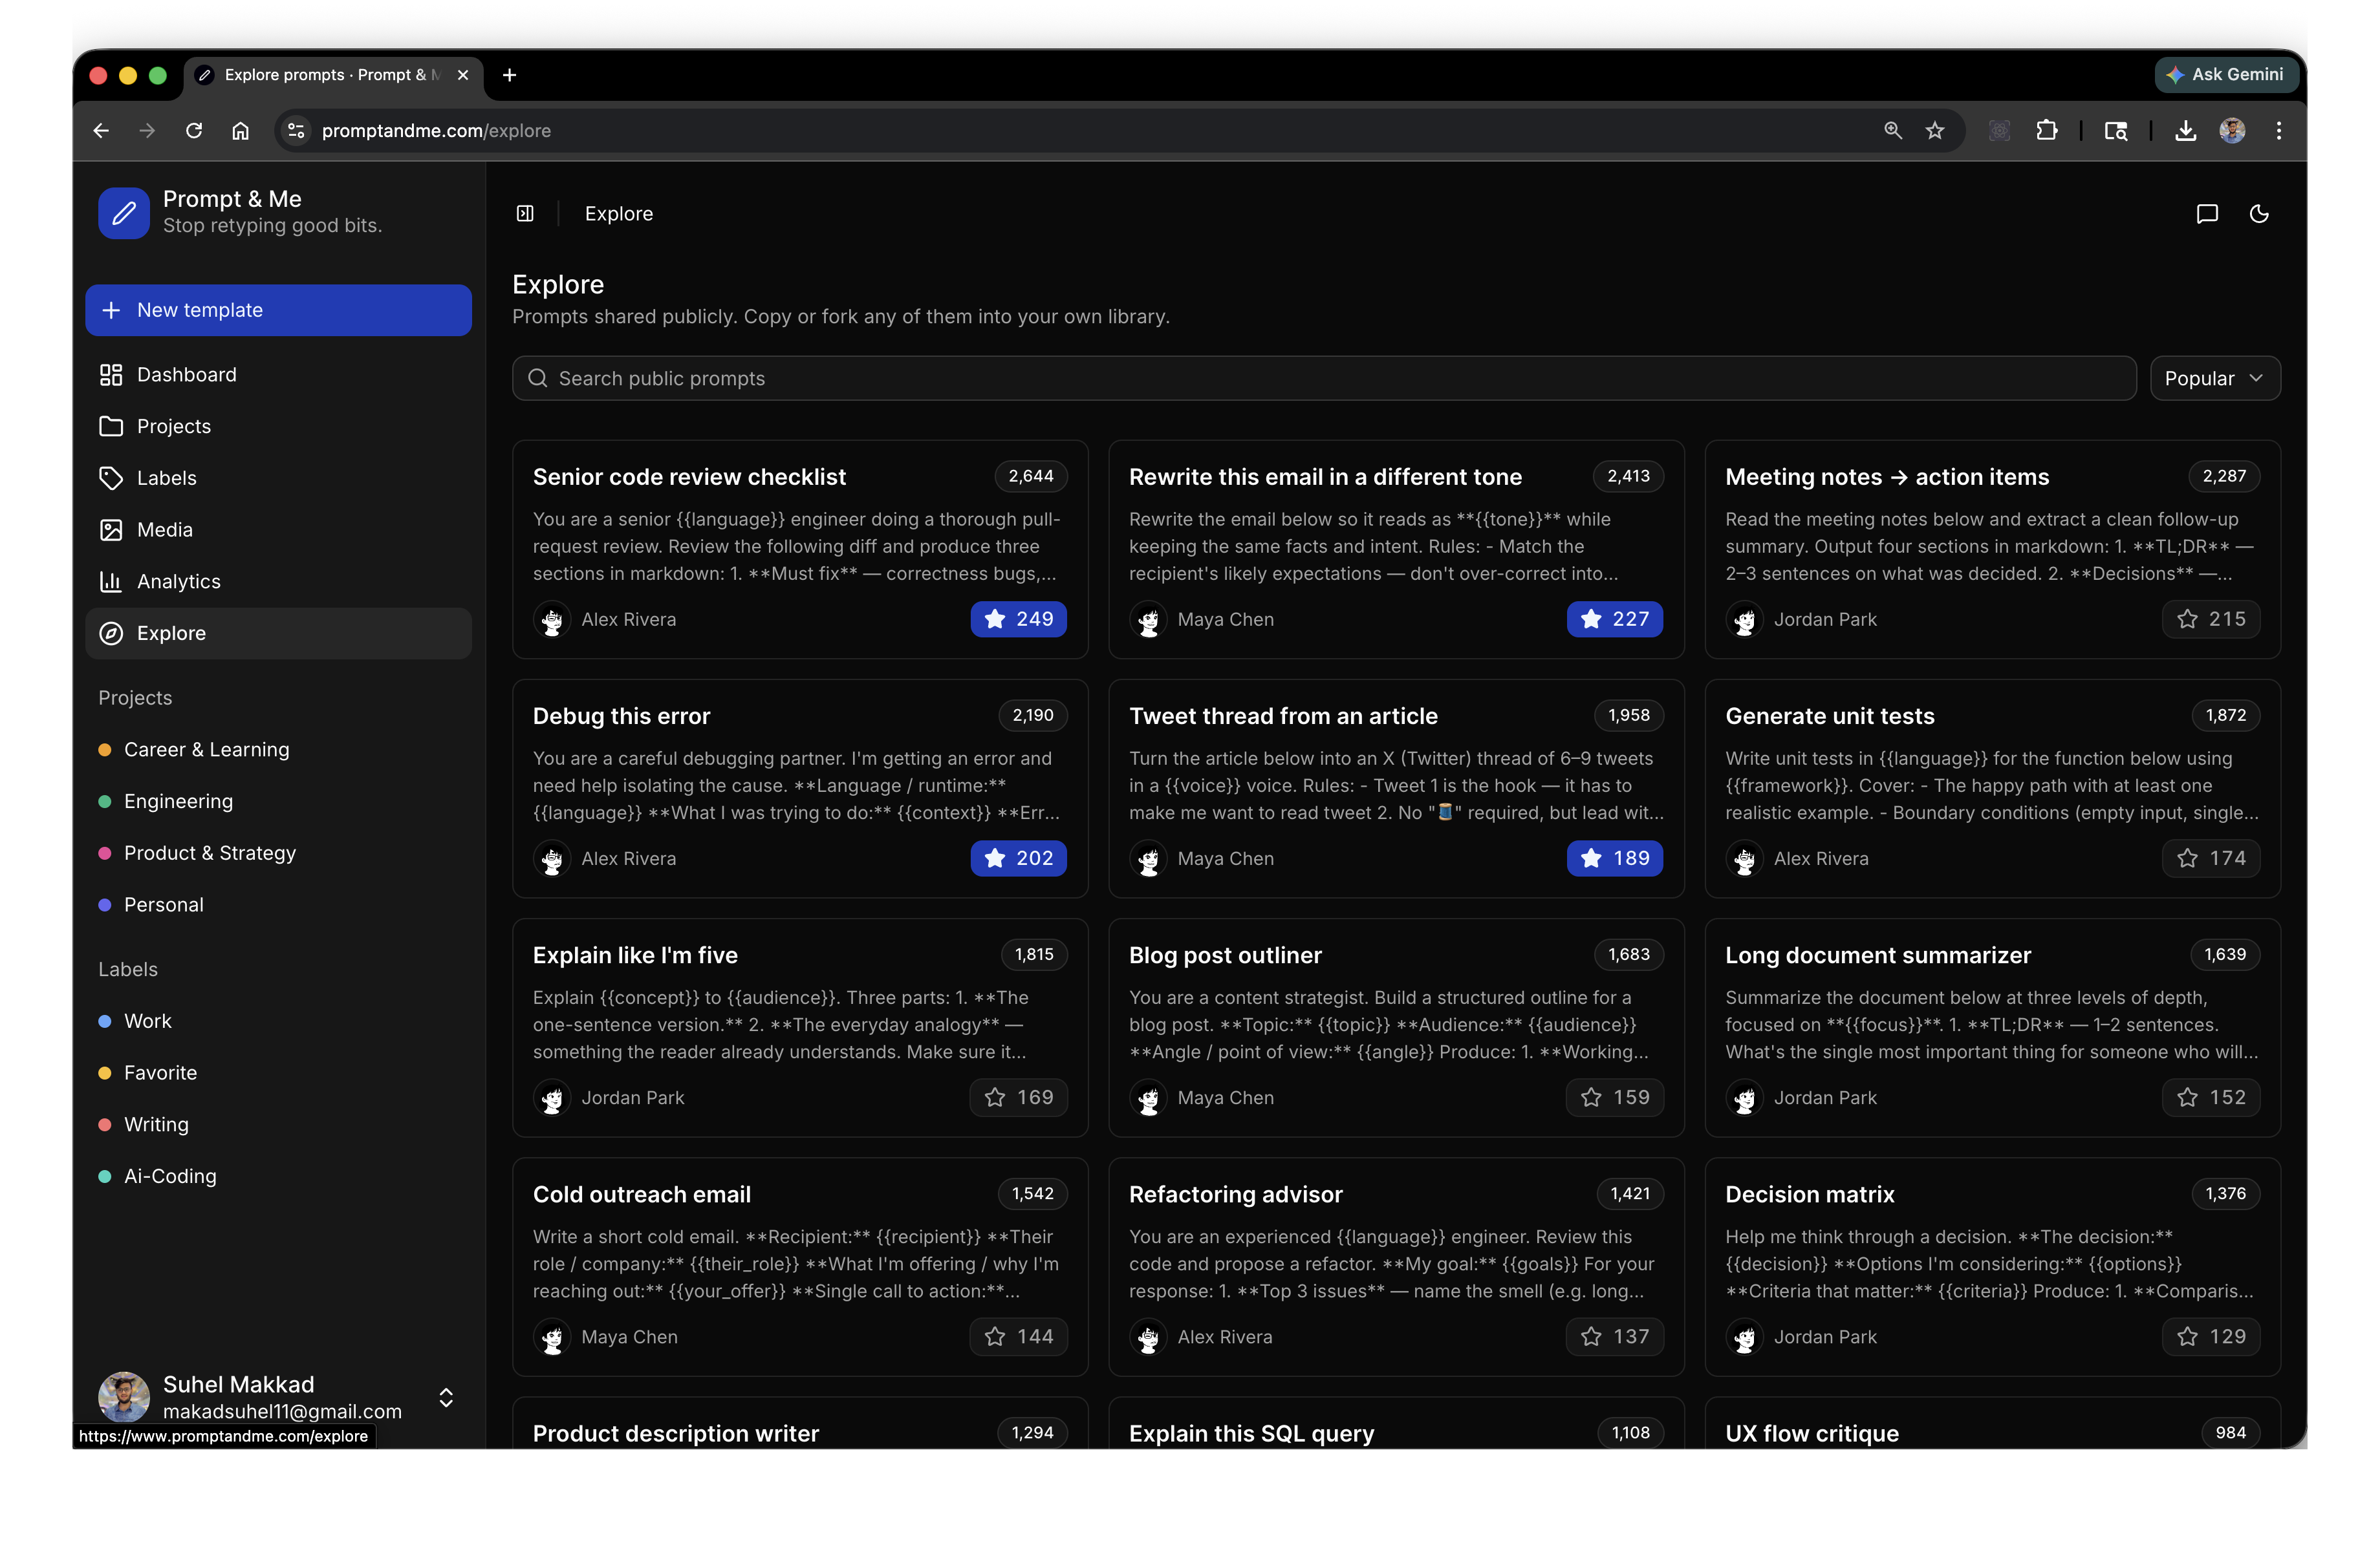Open Media from the sidebar

pos(164,529)
